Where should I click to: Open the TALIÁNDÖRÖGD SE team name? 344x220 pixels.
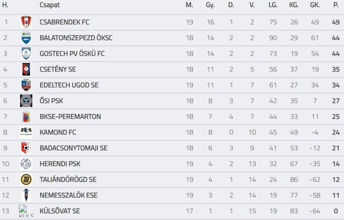click(68, 179)
